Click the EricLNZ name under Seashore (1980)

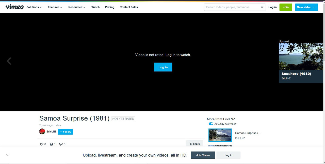pos(286,78)
